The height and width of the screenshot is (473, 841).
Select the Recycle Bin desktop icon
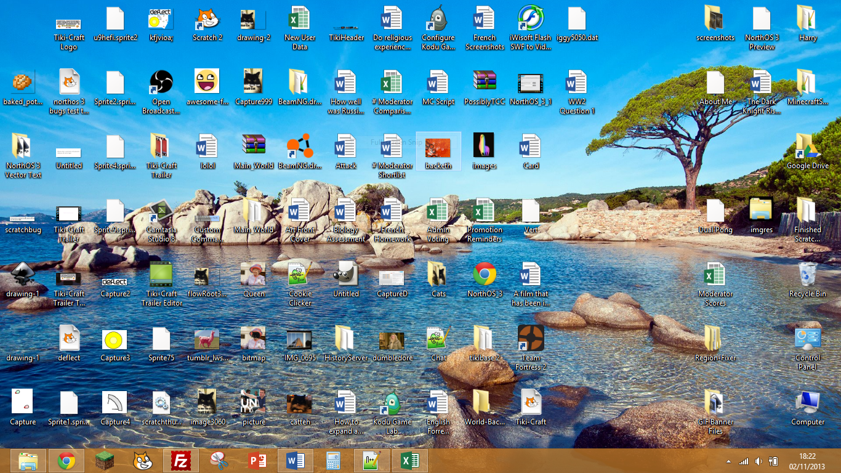tap(808, 280)
